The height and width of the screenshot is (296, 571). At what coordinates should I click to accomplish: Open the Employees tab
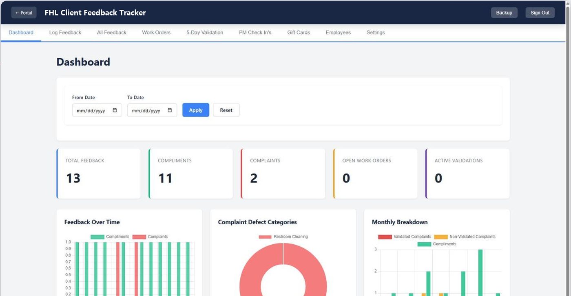(338, 33)
